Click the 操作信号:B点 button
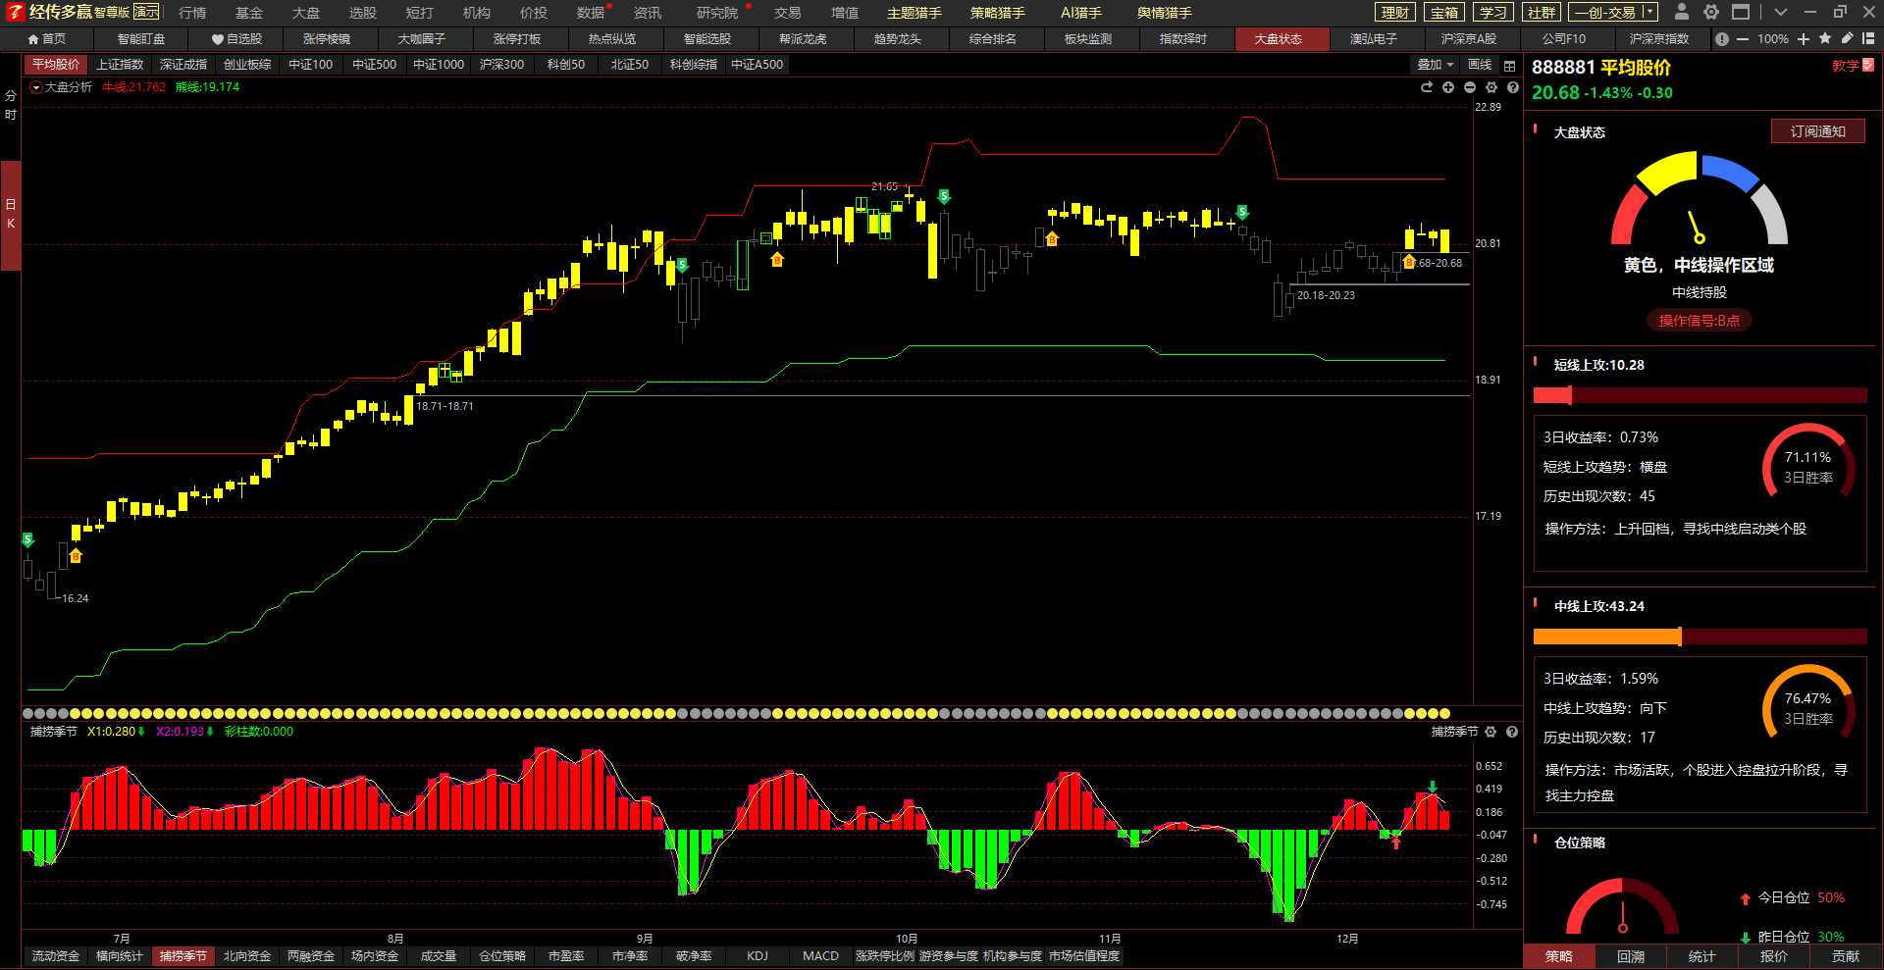This screenshot has height=970, width=1884. pyautogui.click(x=1699, y=321)
